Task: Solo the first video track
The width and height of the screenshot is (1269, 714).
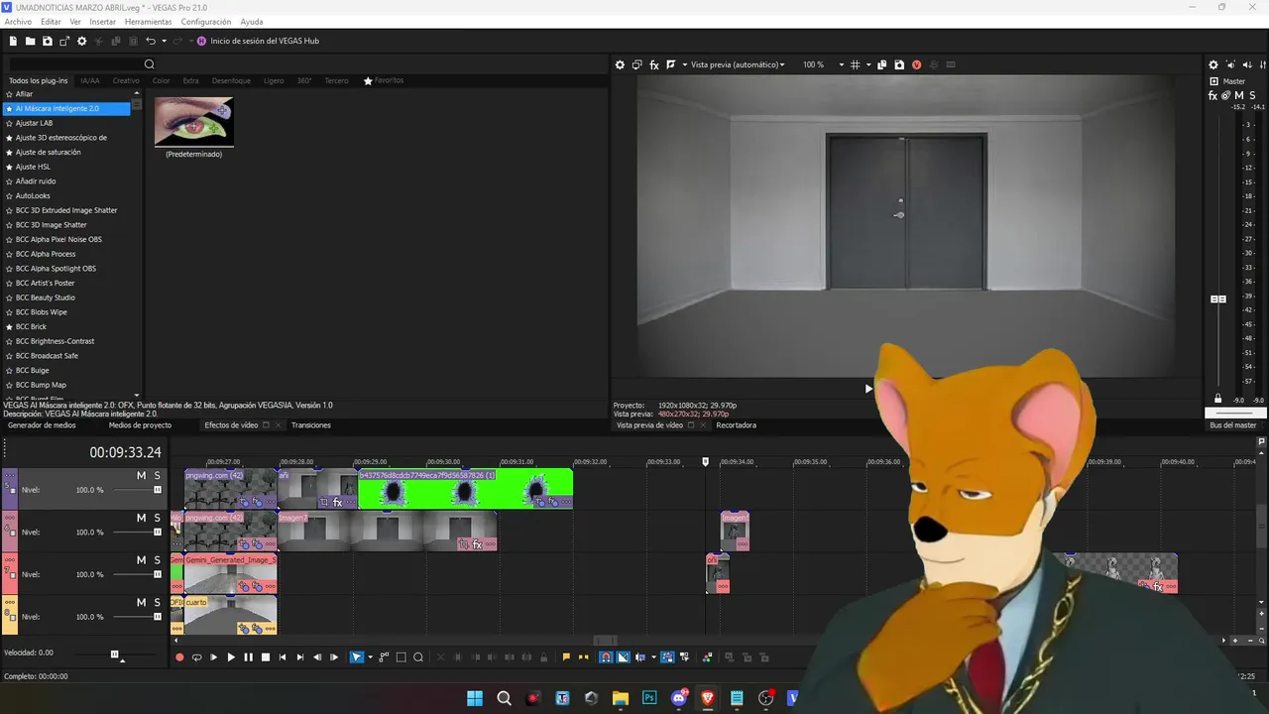Action: pos(157,476)
